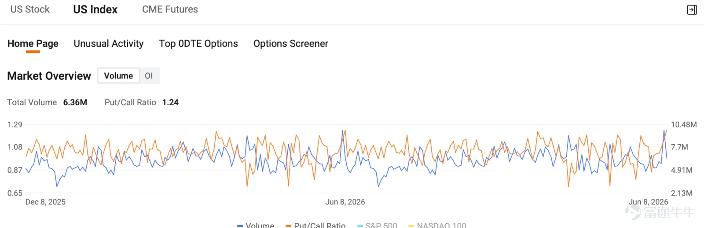
Task: Show the S&P 500 series via legend
Action: [377, 225]
